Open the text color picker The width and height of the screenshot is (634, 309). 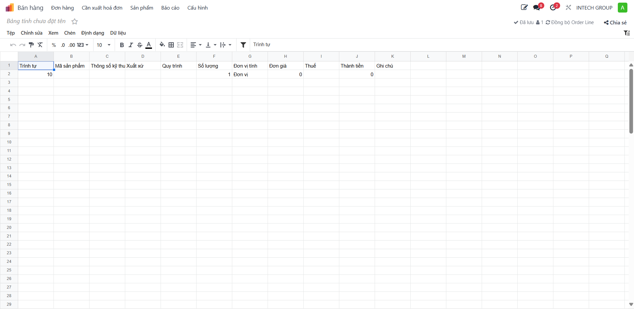click(149, 45)
